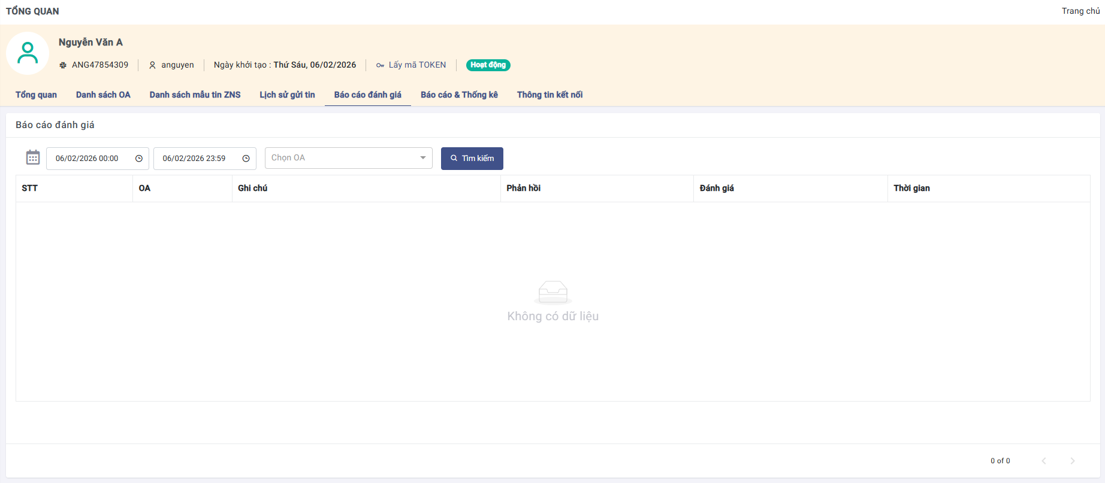The height and width of the screenshot is (483, 1105).
Task: Click clock icon in end date field
Action: coord(246,159)
